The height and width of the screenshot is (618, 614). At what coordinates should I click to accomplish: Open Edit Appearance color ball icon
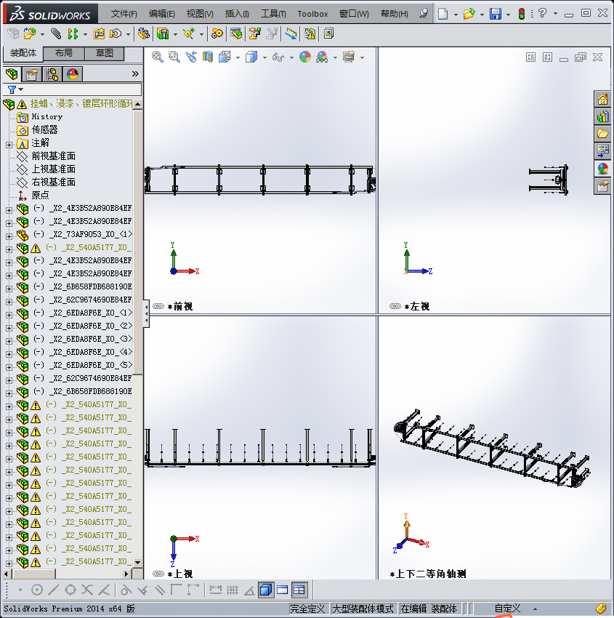click(x=305, y=57)
